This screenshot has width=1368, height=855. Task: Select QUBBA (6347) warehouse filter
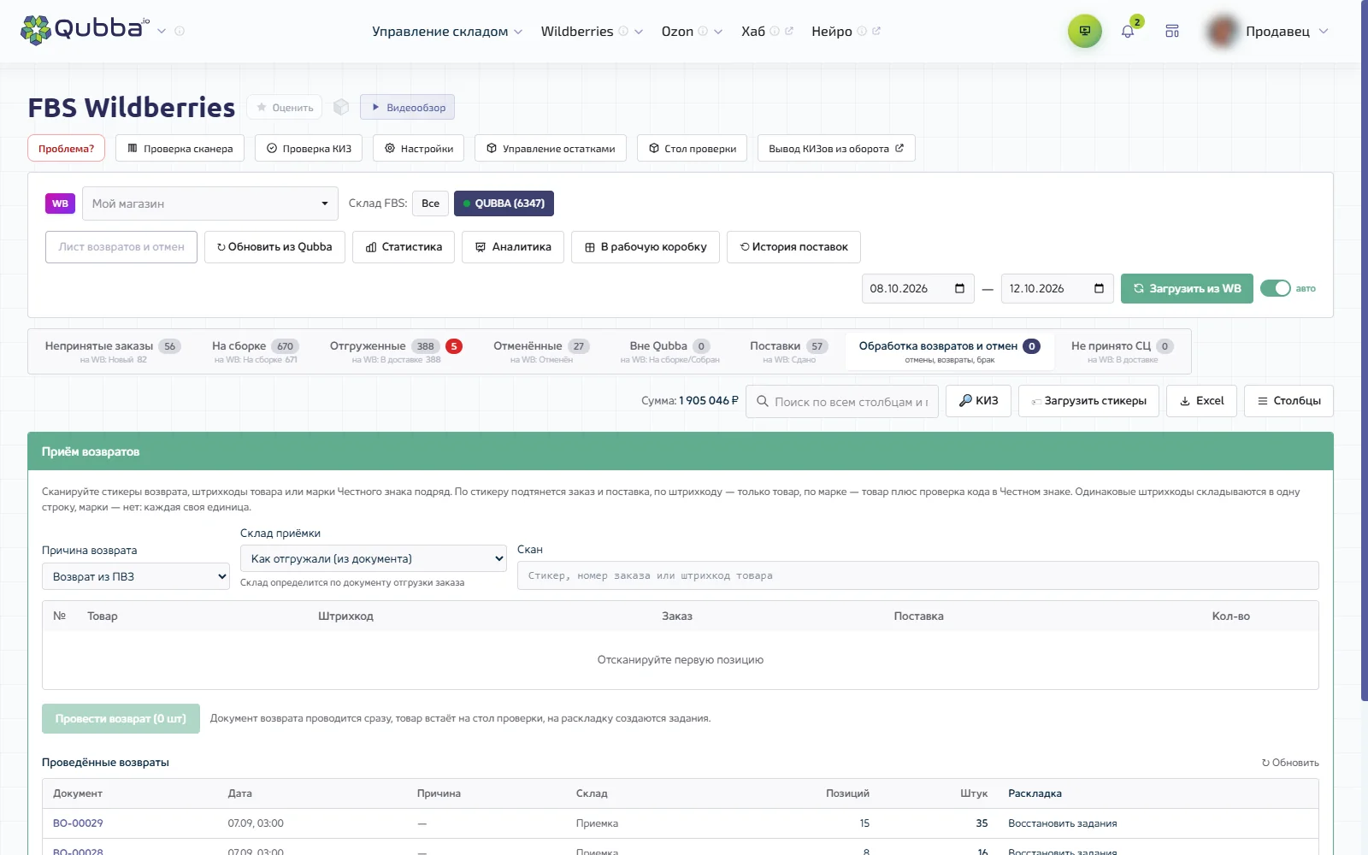click(x=504, y=203)
